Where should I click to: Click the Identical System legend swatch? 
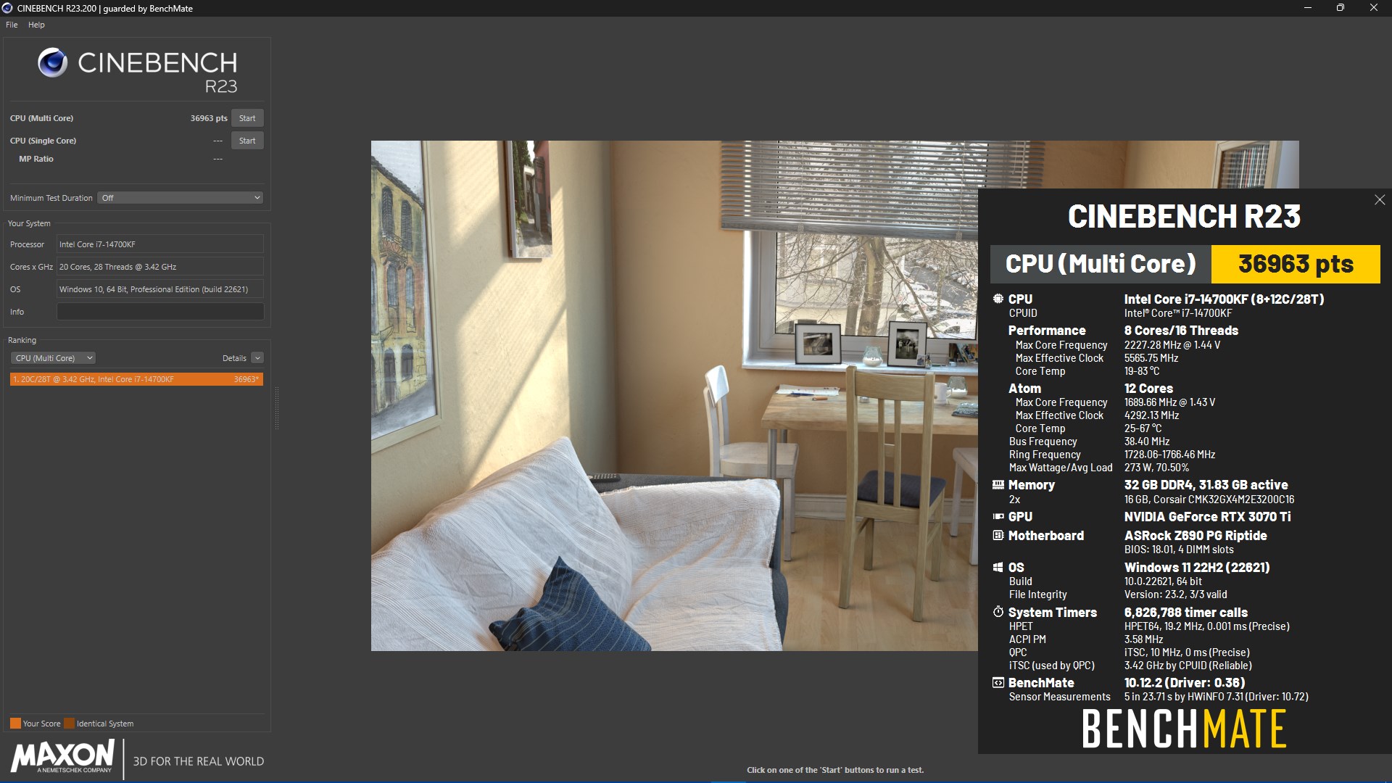click(x=69, y=724)
